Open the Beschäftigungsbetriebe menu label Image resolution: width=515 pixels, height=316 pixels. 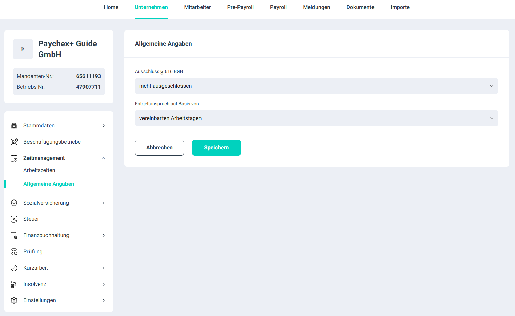click(52, 142)
